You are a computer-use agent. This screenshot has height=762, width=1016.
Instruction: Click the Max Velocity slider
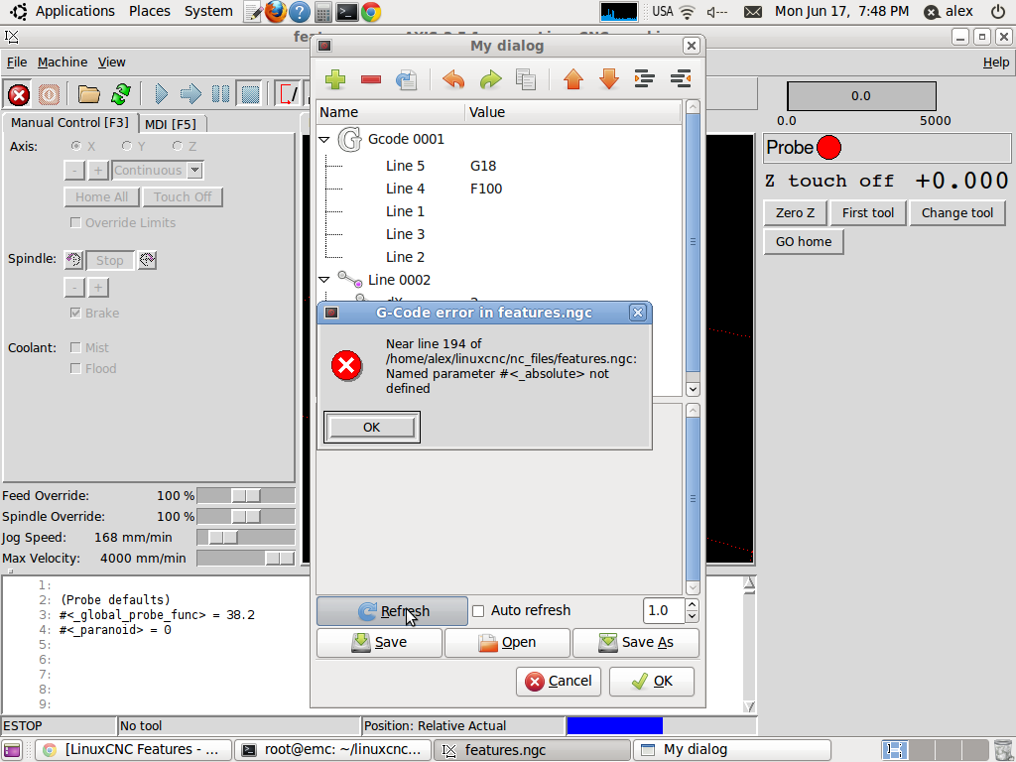click(246, 558)
